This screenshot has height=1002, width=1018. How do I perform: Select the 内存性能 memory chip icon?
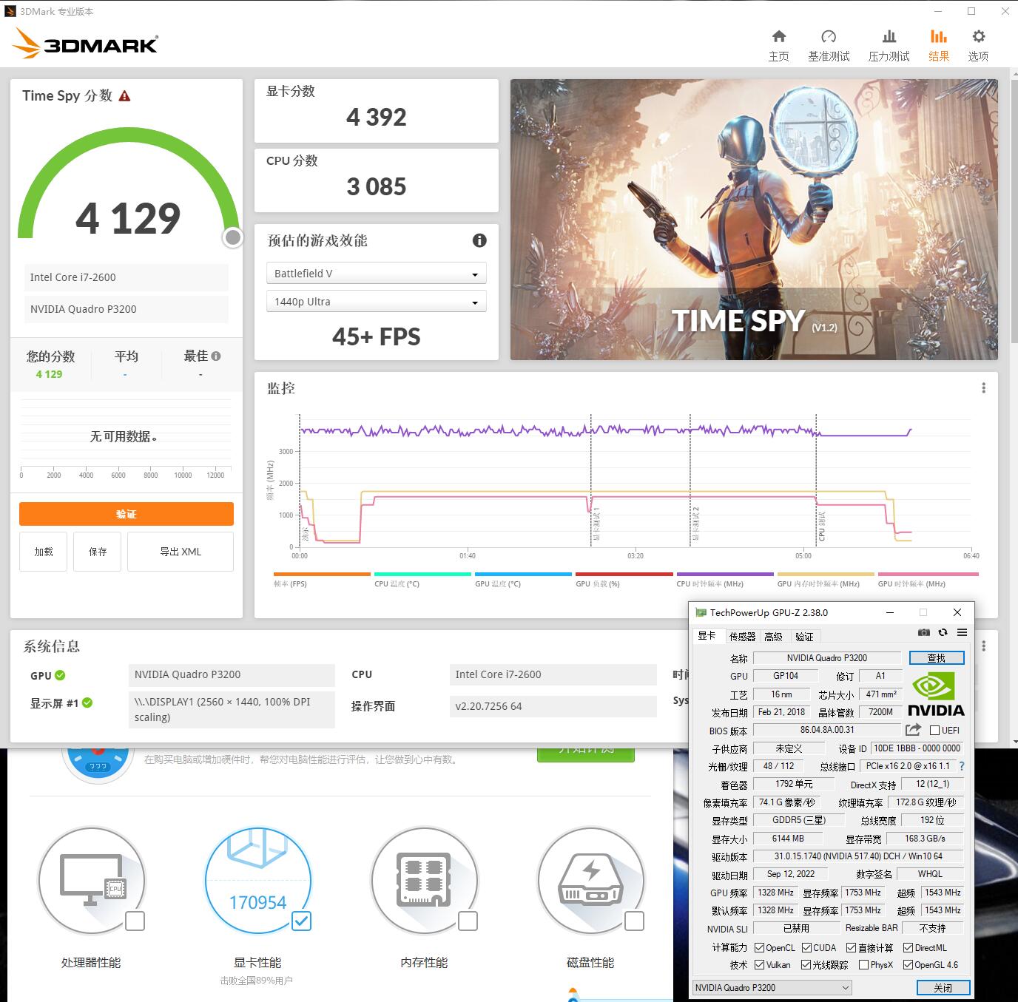click(424, 881)
